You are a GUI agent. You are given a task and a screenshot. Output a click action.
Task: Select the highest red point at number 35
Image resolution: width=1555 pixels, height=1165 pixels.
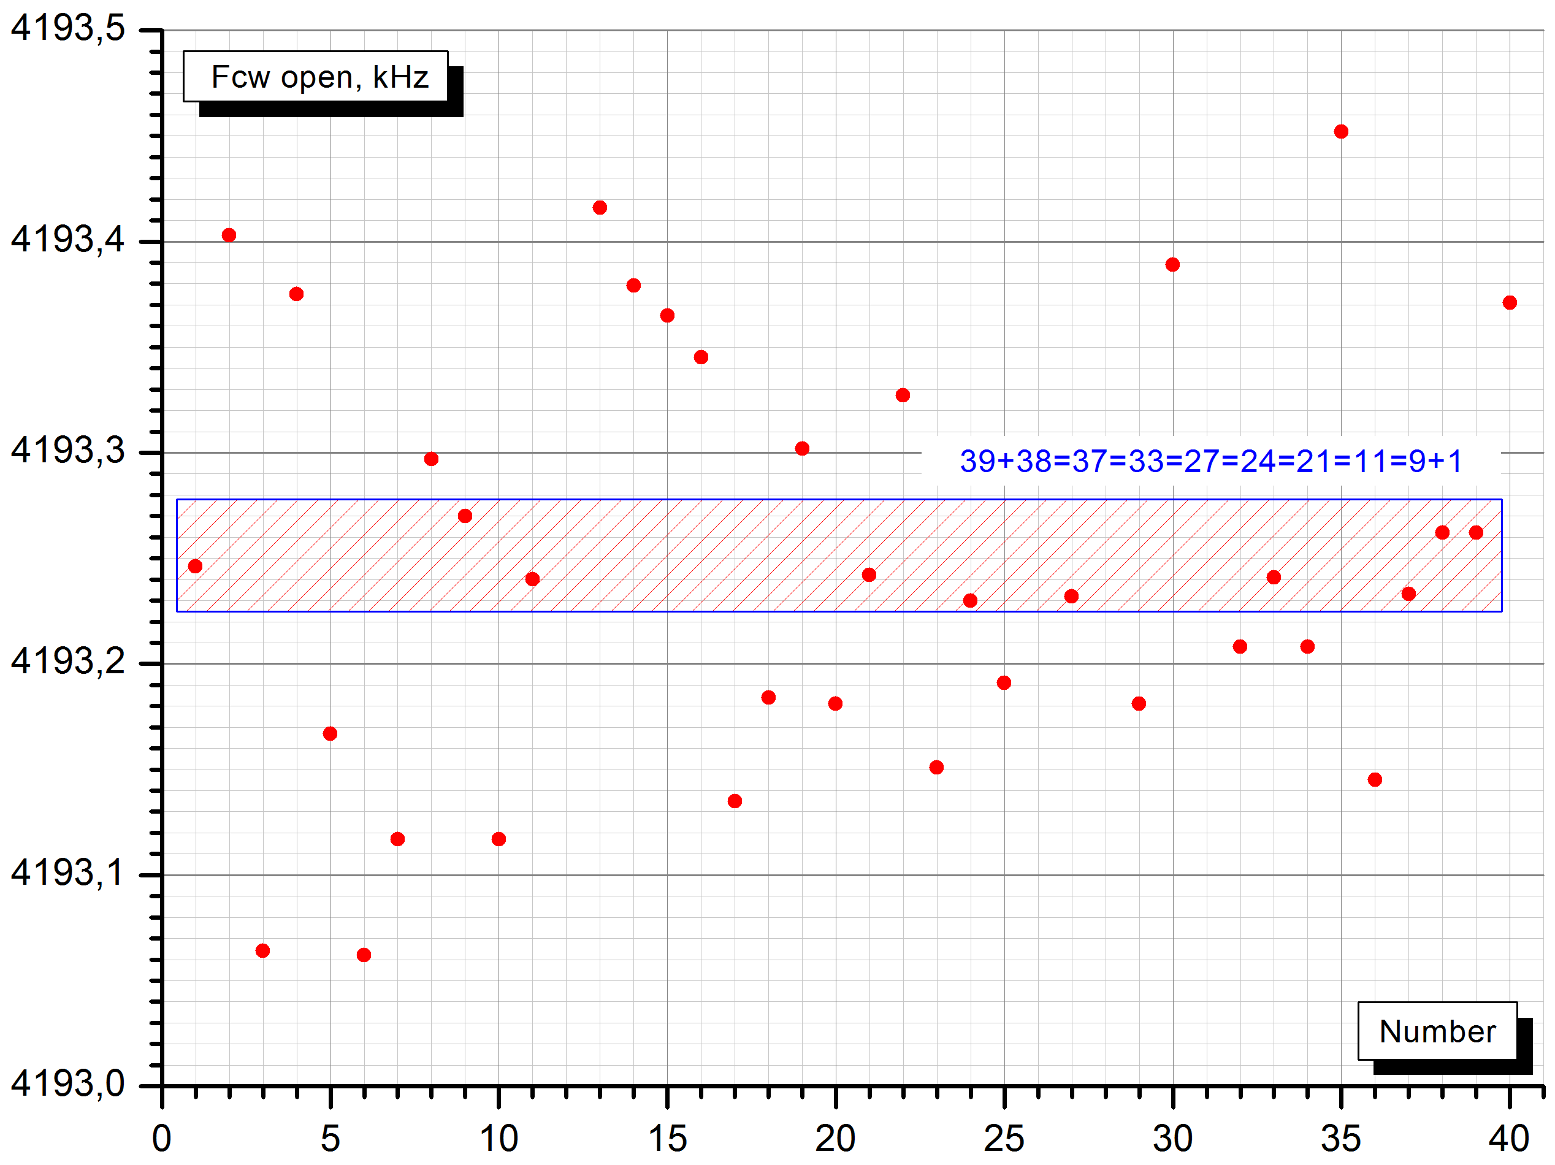[x=1341, y=131]
